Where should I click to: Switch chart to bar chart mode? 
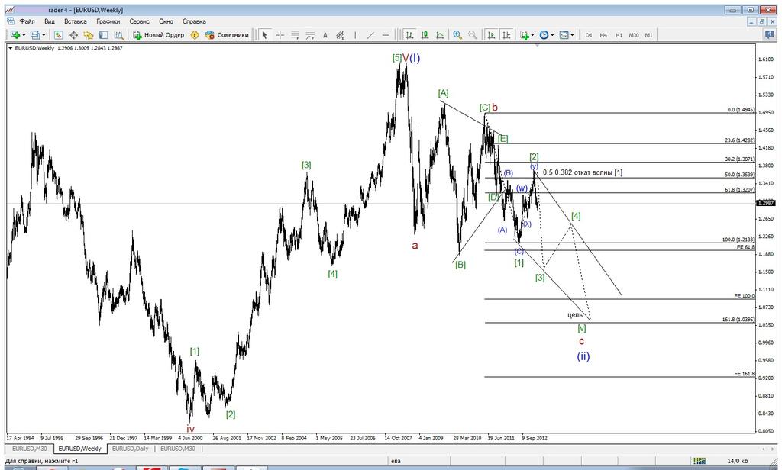point(409,35)
